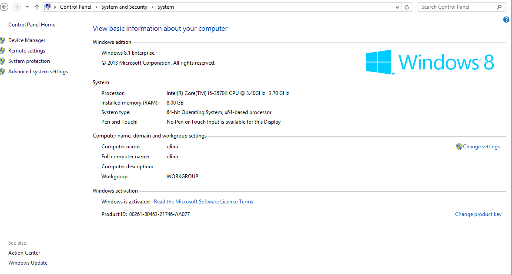Viewport: 512px width, 275px height.
Task: Click the Change product key link
Action: [x=478, y=214]
